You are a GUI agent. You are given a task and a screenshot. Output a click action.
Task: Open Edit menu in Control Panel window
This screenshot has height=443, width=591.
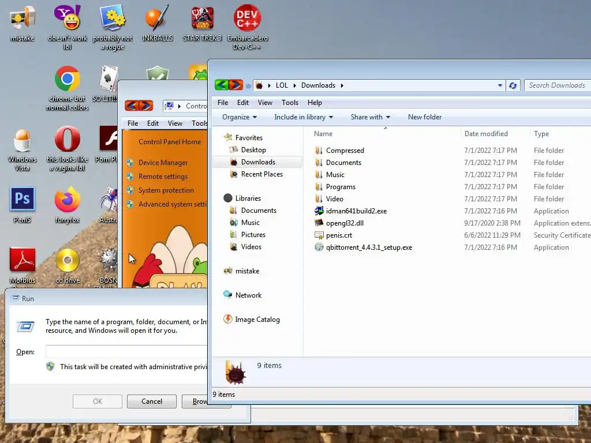[x=152, y=123]
